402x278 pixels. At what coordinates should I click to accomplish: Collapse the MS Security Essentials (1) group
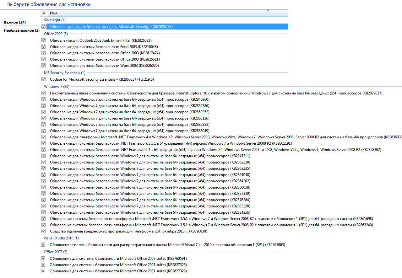coord(64,73)
